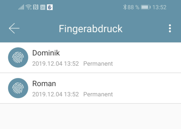Tap Roman's fingerprint icon

pyautogui.click(x=18, y=88)
